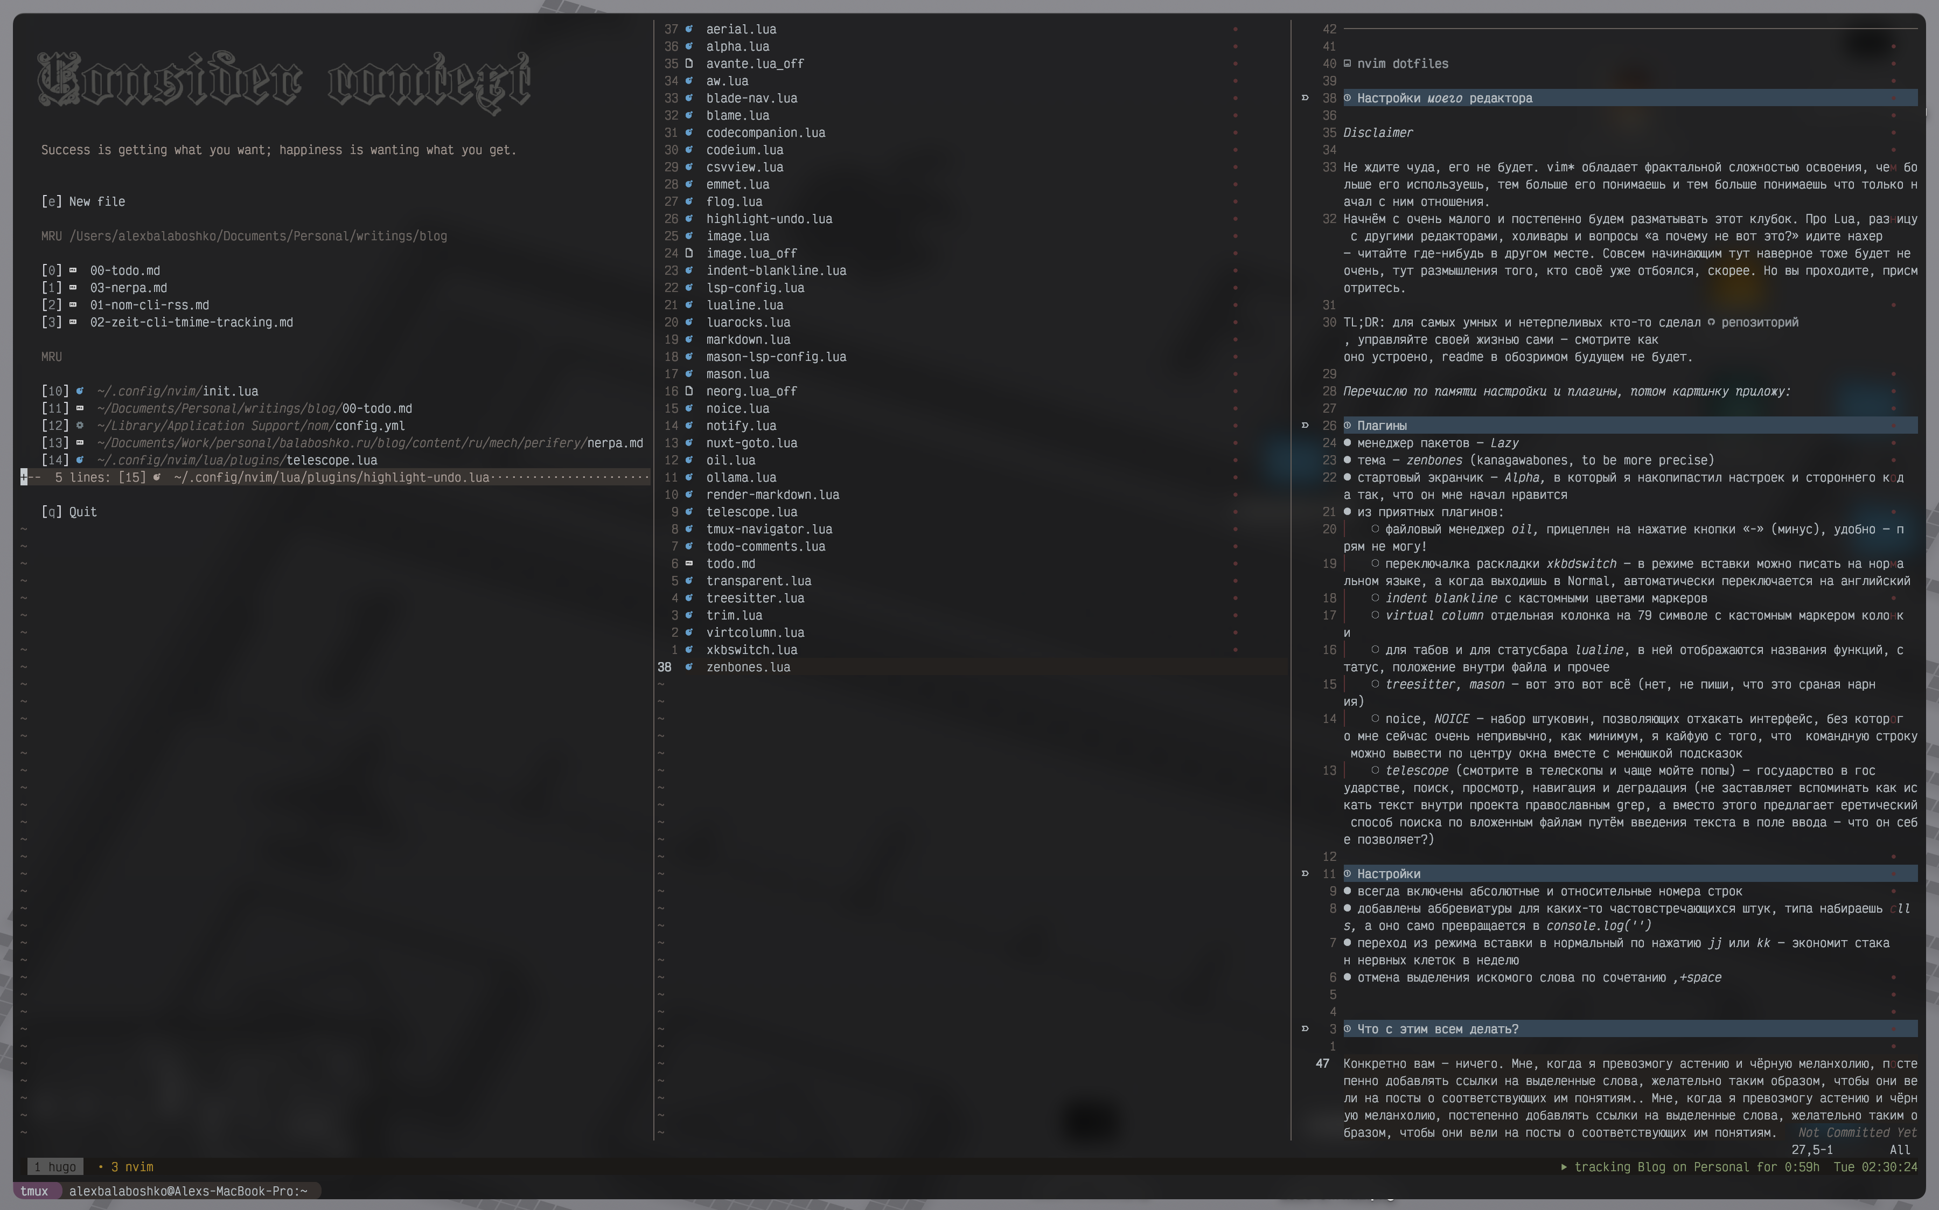
Task: Click the file icon next to avante.lua_off
Action: (689, 63)
